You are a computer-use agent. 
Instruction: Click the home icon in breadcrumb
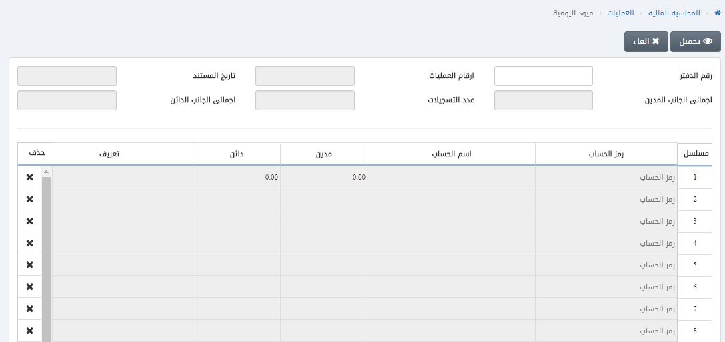717,13
